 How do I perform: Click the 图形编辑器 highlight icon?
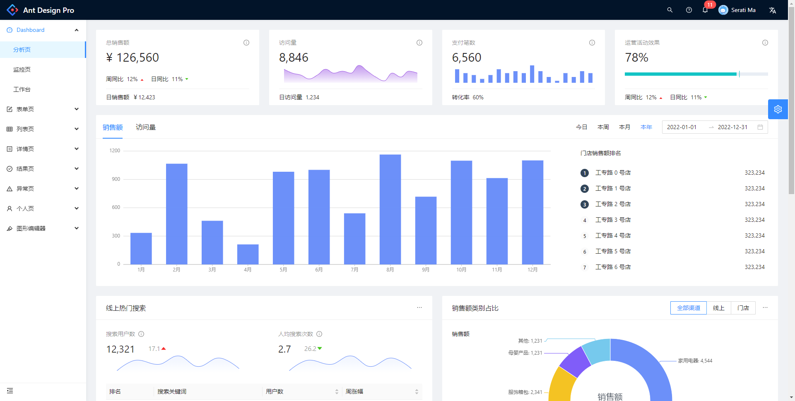[10, 228]
